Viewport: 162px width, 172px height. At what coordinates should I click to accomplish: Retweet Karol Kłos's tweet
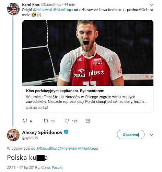(46, 121)
